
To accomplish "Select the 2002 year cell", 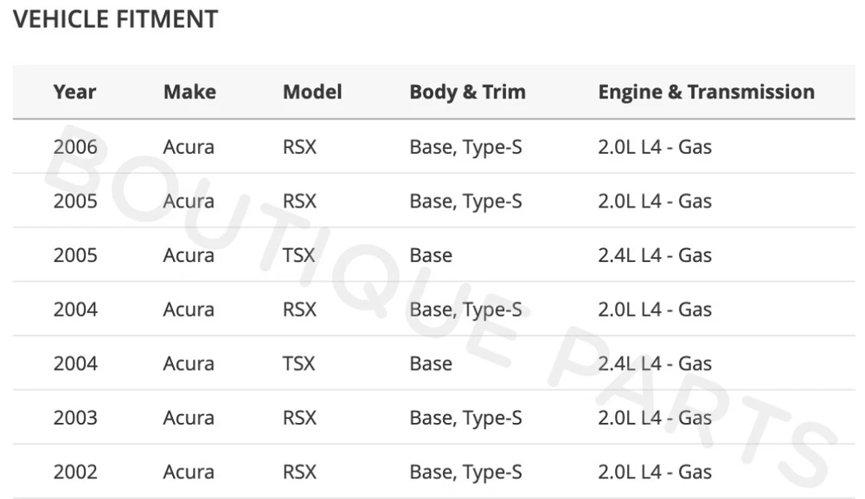I will coord(75,472).
